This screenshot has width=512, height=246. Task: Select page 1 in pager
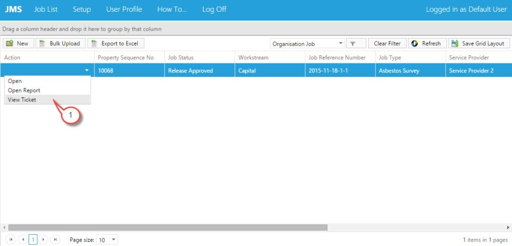coord(33,240)
